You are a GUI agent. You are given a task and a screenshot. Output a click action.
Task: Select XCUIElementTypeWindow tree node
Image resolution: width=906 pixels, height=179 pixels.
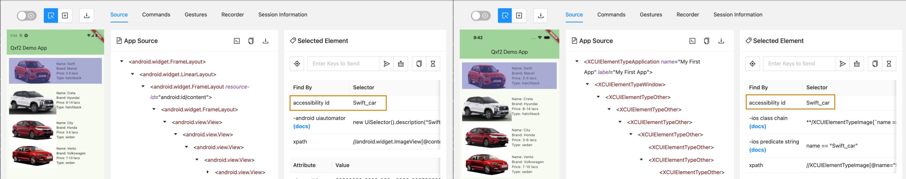pyautogui.click(x=630, y=85)
